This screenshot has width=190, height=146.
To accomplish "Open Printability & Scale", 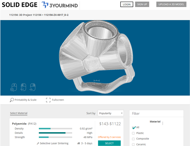I will point(23,100).
